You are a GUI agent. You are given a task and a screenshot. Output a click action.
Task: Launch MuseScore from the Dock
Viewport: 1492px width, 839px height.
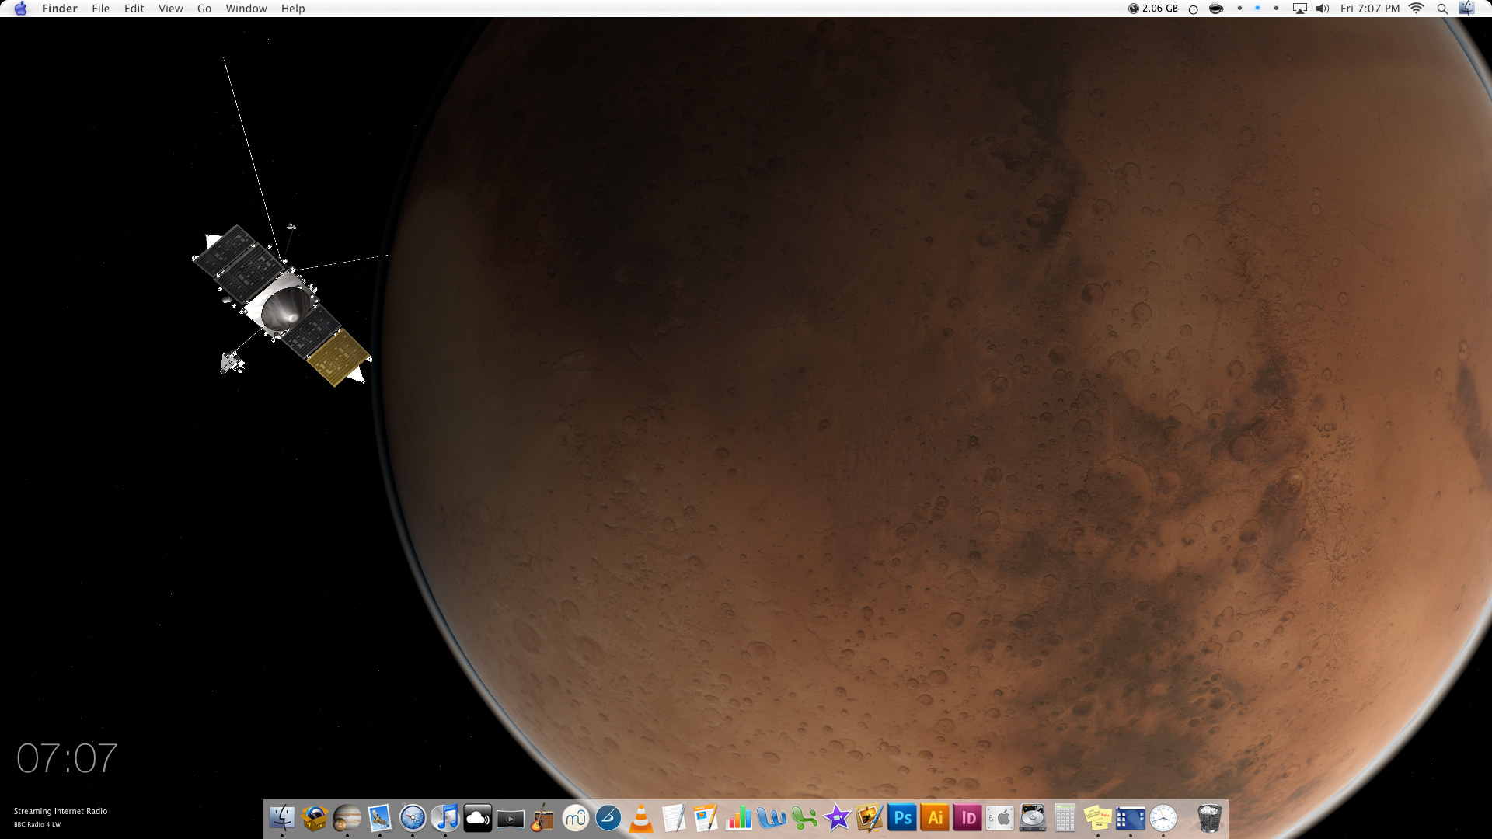click(576, 818)
